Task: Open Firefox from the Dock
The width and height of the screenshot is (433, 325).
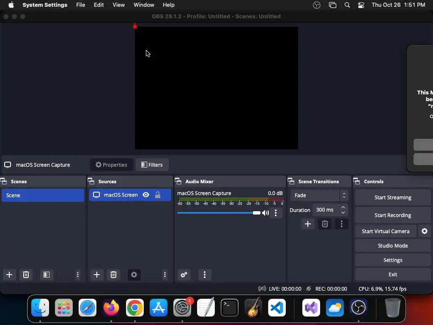Action: click(111, 308)
